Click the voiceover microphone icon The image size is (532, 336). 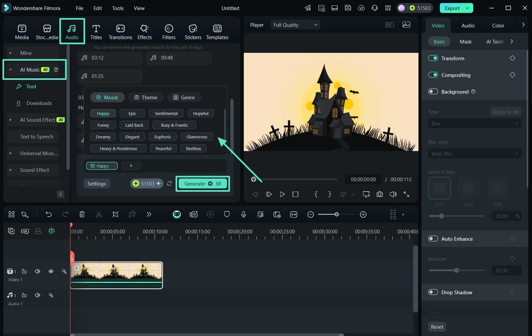click(x=243, y=214)
